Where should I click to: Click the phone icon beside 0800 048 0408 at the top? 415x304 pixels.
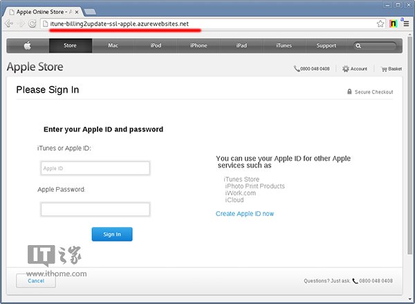click(297, 69)
